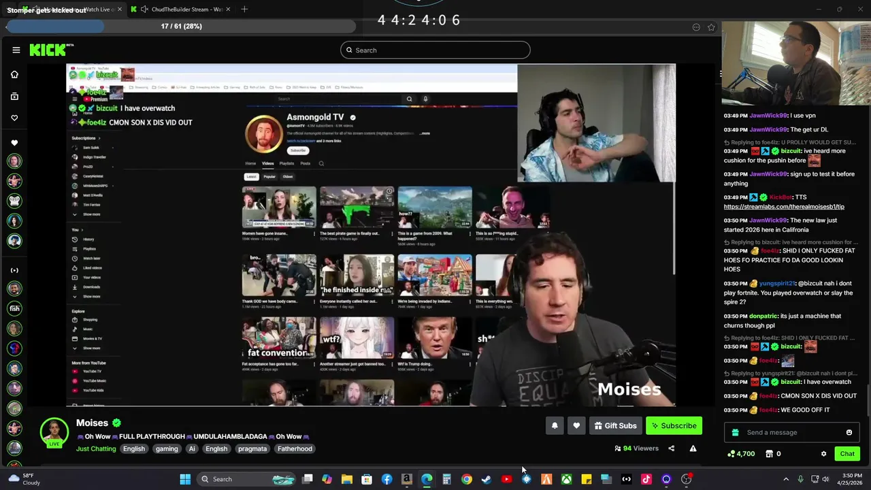Open TikTok from taskbar
The width and height of the screenshot is (871, 490).
click(646, 479)
